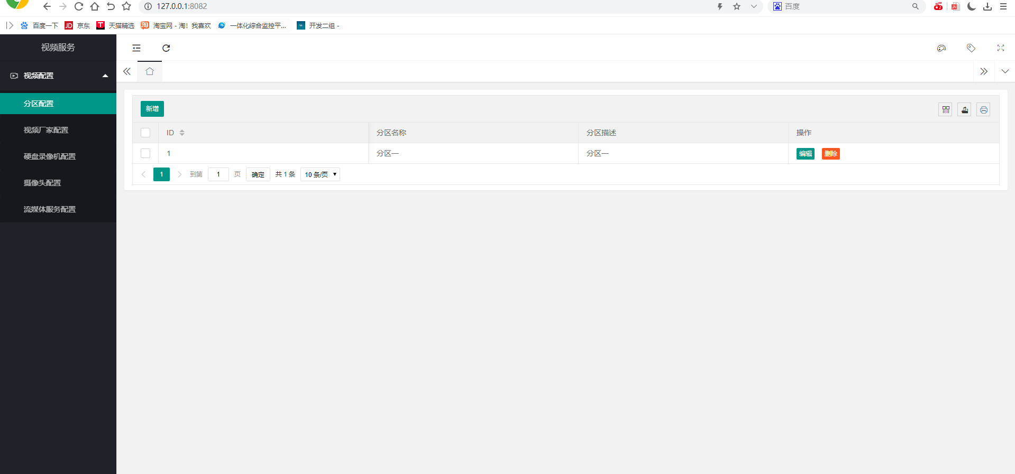Click the table print icon
Viewport: 1015px width, 474px height.
[983, 110]
